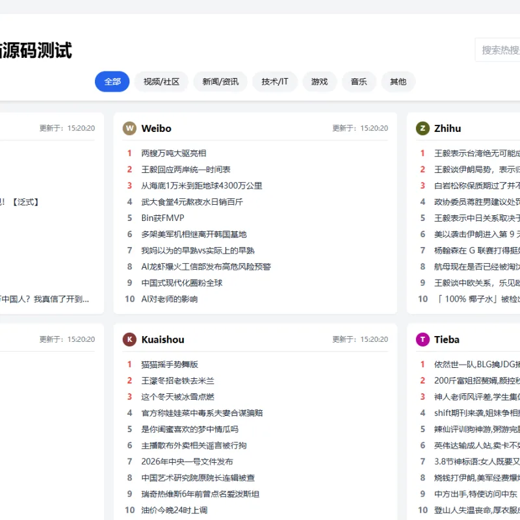Select the 全部 category tab
The width and height of the screenshot is (520, 520).
pos(112,82)
